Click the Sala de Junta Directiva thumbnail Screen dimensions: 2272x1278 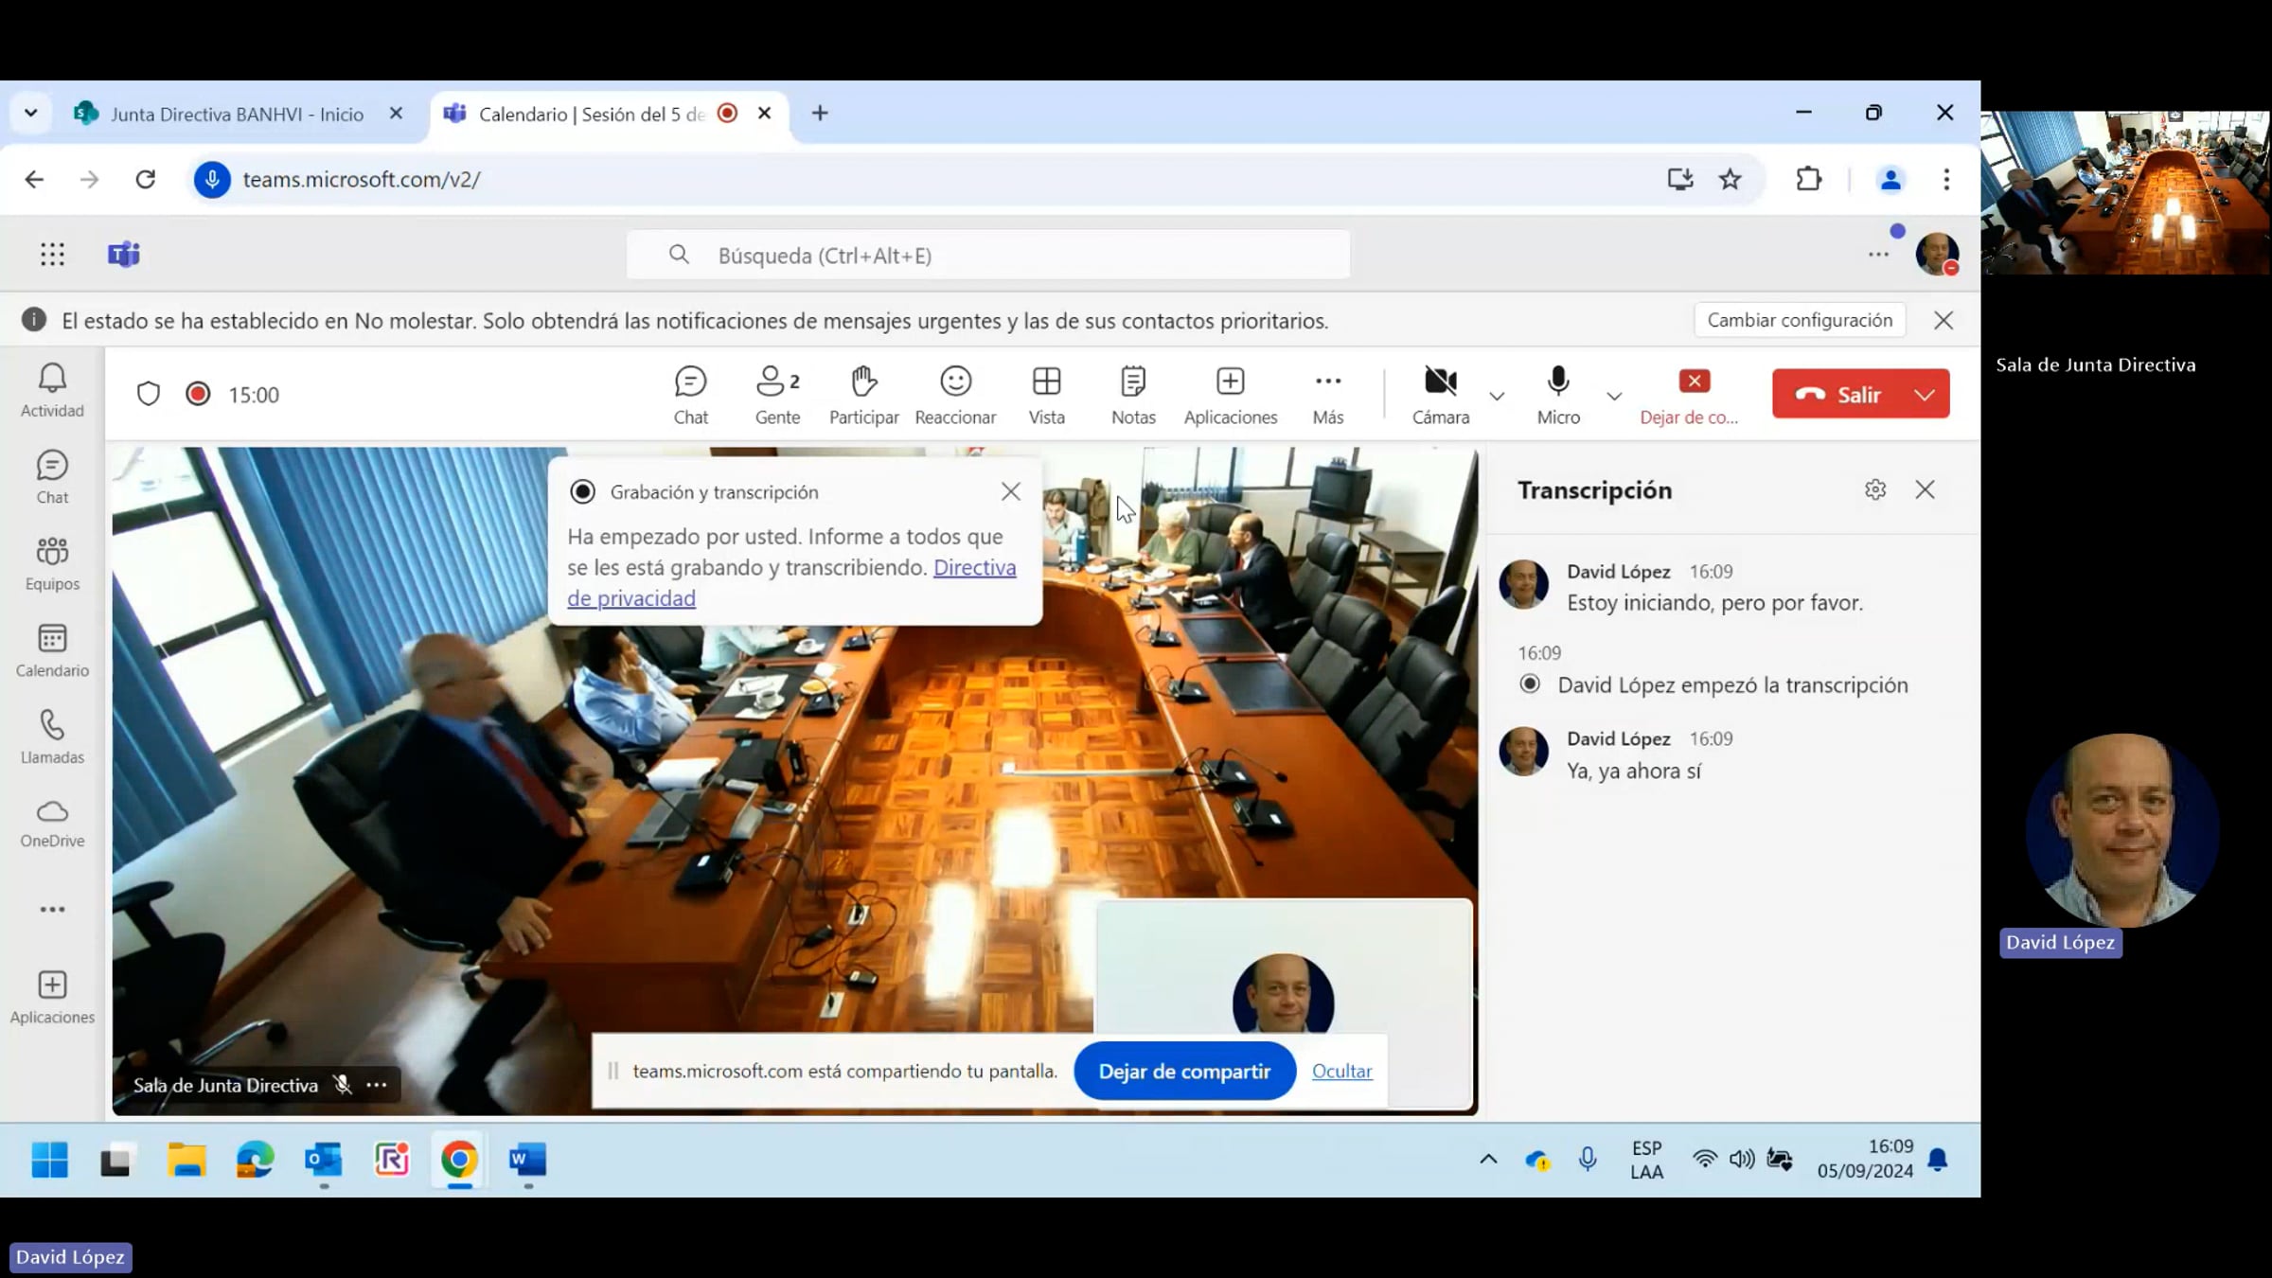click(2125, 192)
